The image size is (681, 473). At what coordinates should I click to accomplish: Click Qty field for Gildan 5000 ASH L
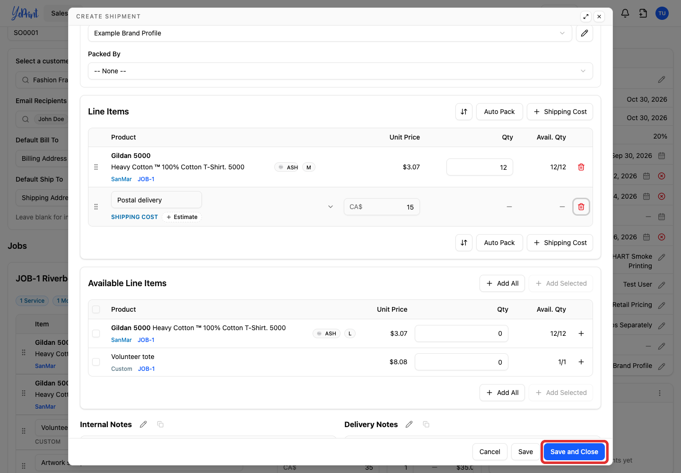(462, 333)
